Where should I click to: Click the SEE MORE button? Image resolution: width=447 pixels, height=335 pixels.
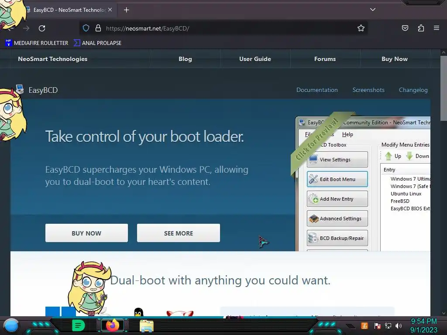(x=179, y=233)
